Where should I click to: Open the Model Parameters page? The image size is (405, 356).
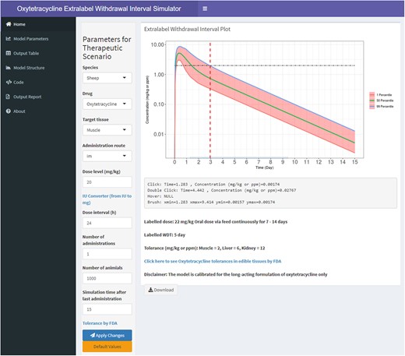pyautogui.click(x=38, y=39)
